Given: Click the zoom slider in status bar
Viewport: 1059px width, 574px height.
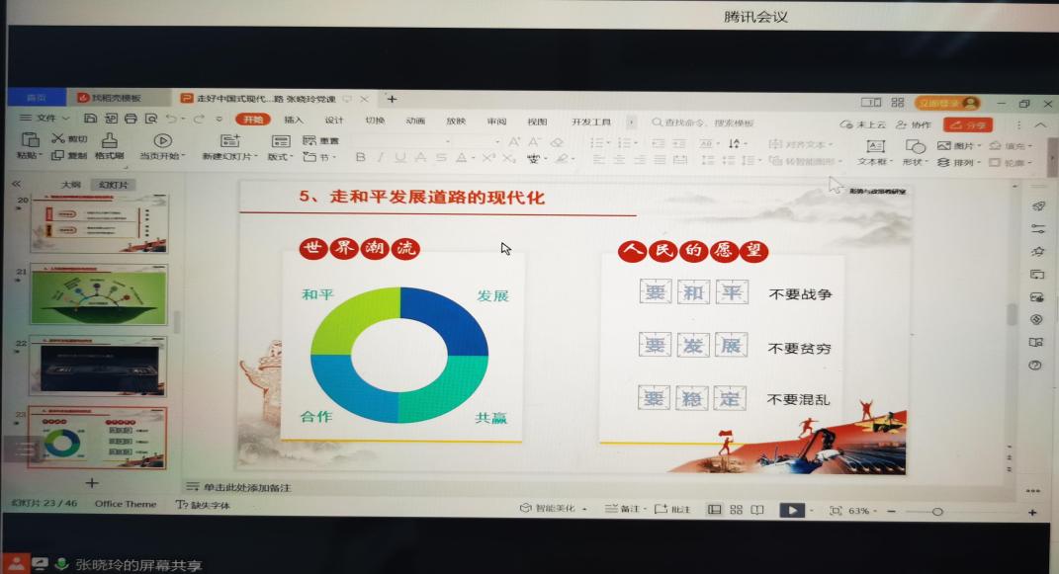Looking at the screenshot, I should tap(937, 511).
